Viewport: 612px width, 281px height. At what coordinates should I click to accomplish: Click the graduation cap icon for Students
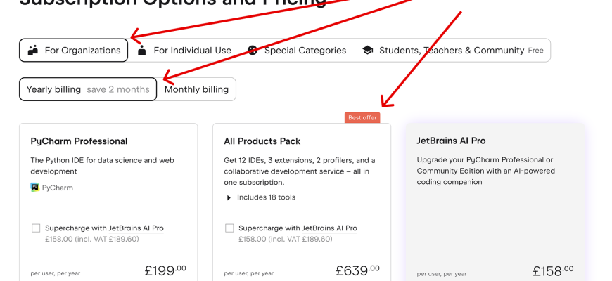[367, 51]
